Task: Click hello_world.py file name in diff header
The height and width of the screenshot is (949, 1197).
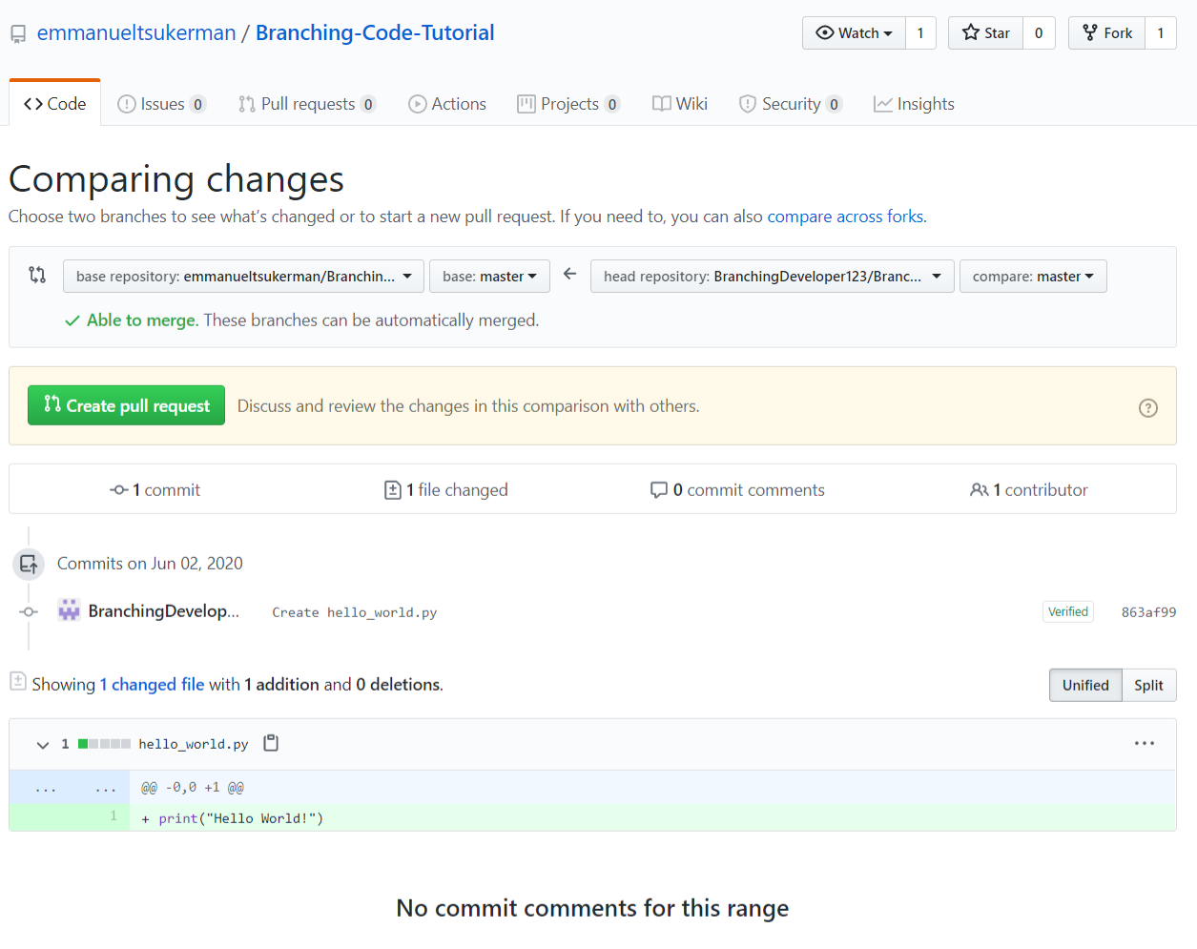Action: pos(194,744)
